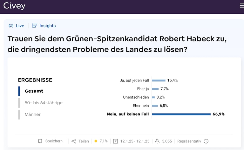Go to the Civey logo home link
Screen dimensions: 244x150
(14, 6)
